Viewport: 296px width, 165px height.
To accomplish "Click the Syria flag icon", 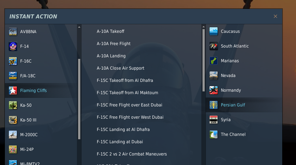I will pyautogui.click(x=214, y=120).
